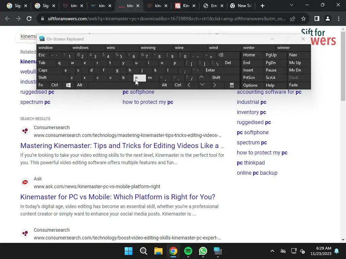Click the Nav key on keyboard

[x=299, y=55]
